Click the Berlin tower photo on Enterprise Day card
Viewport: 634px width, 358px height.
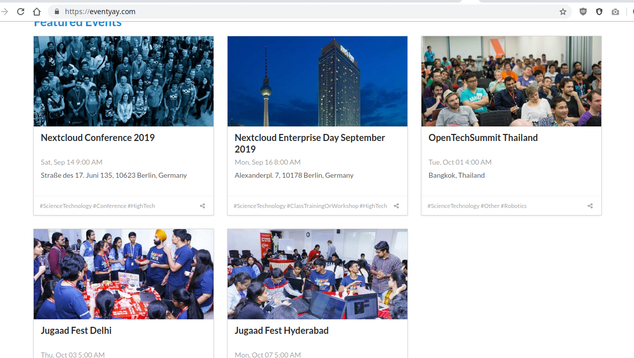pyautogui.click(x=317, y=81)
